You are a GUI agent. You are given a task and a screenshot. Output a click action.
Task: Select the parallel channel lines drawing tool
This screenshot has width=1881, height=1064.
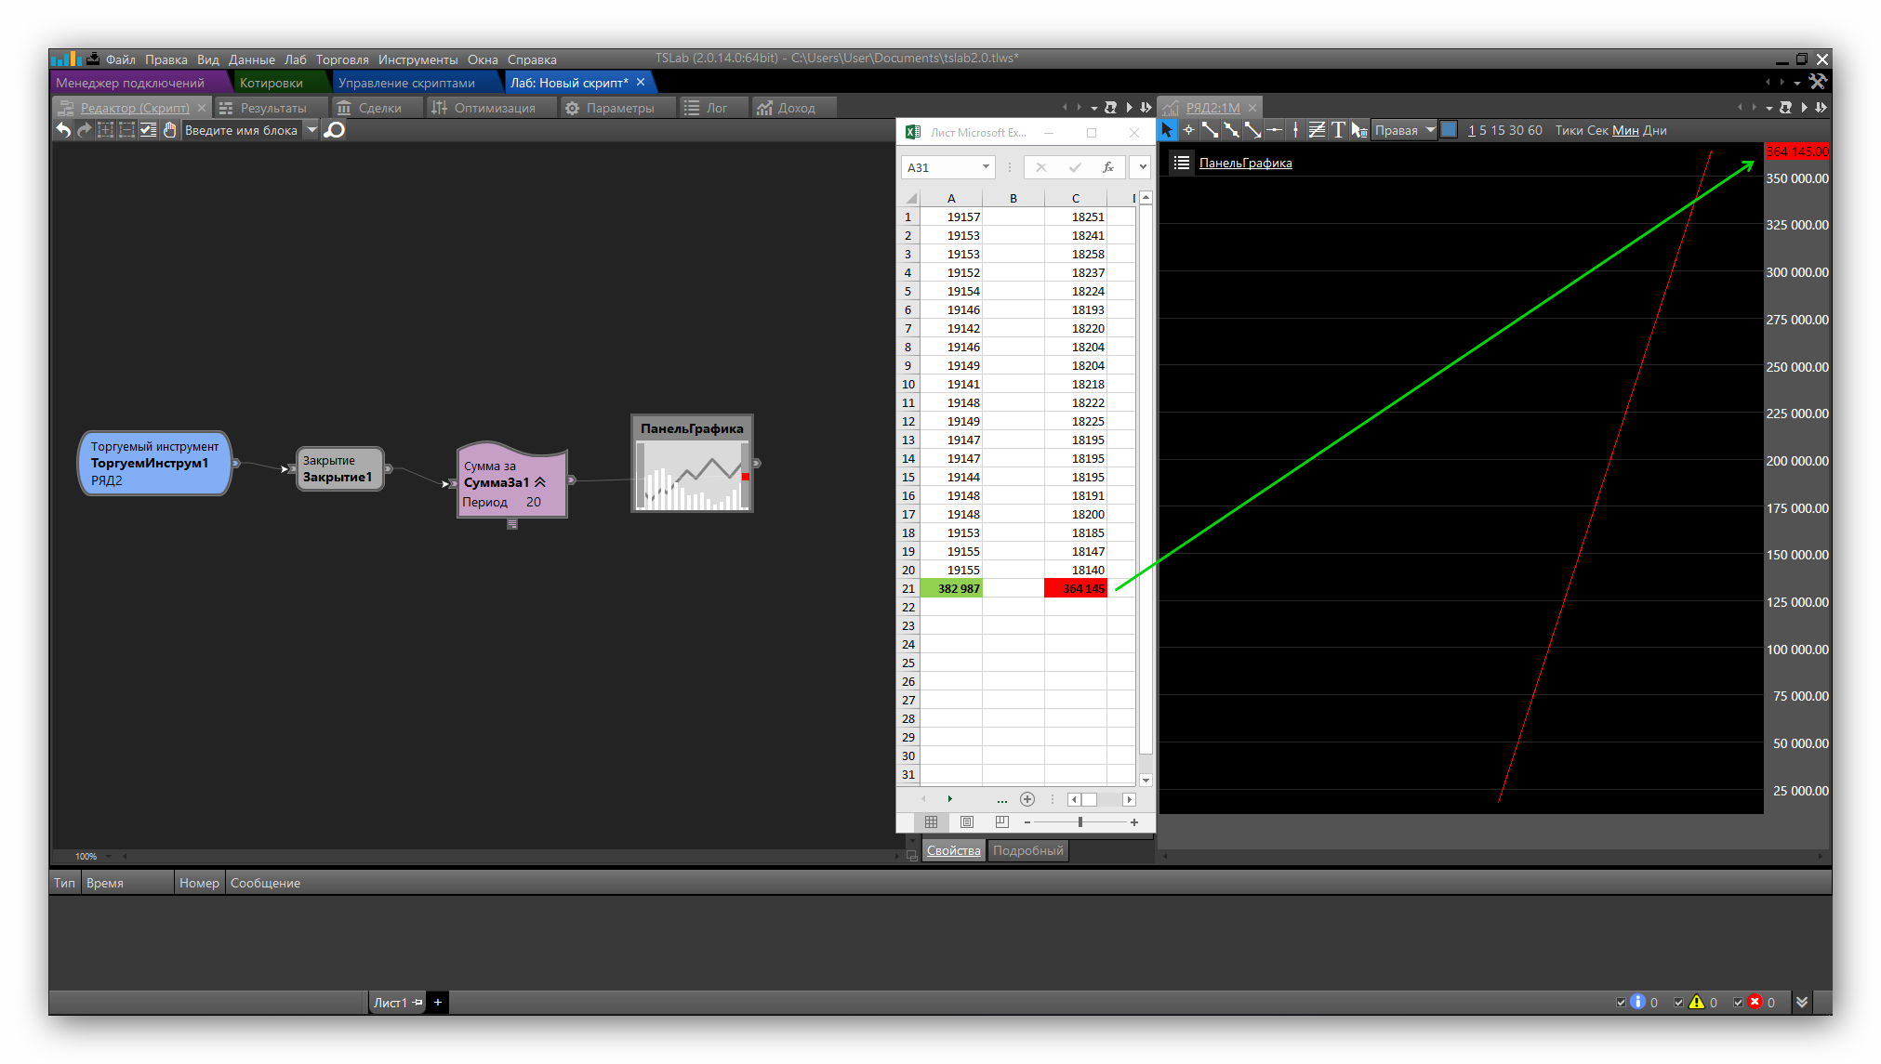1317,130
